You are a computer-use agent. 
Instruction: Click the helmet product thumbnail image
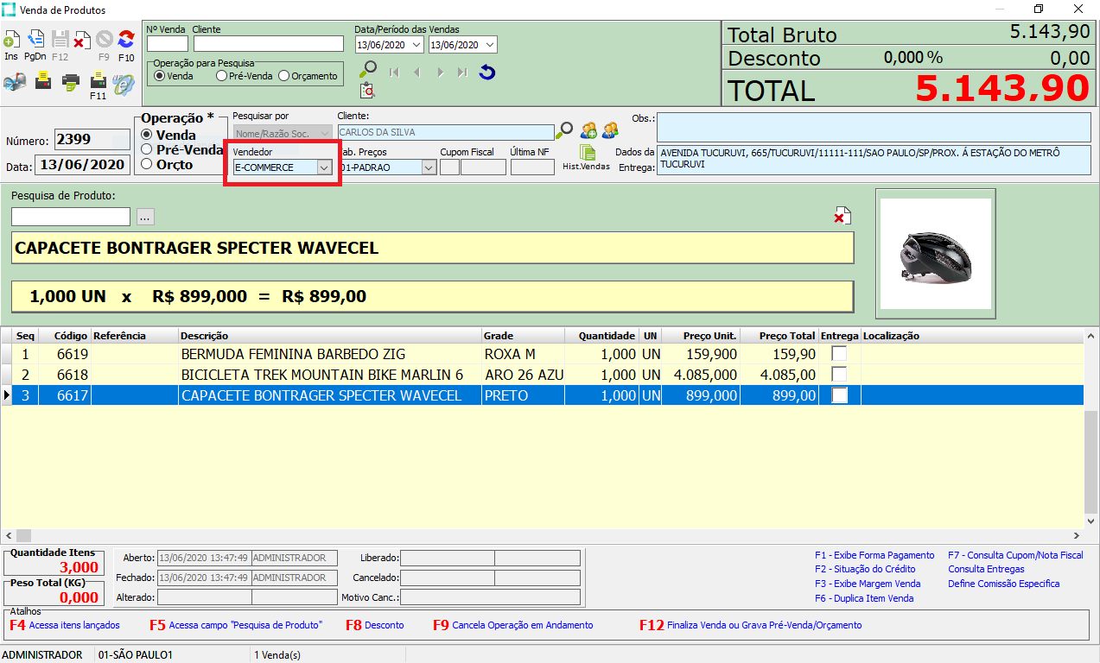(935, 255)
